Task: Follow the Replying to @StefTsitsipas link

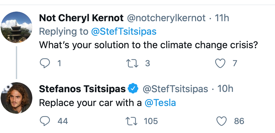Action: click(x=124, y=31)
